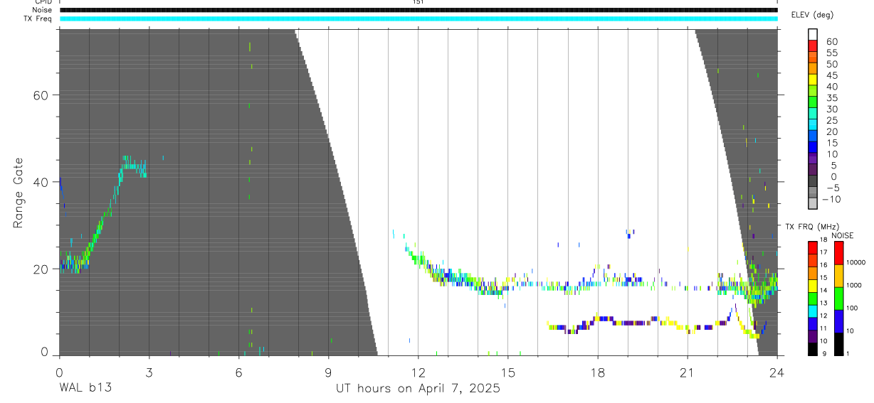The width and height of the screenshot is (874, 403).
Task: Select the yellow 45-degree elevation color block
Action: coord(813,80)
